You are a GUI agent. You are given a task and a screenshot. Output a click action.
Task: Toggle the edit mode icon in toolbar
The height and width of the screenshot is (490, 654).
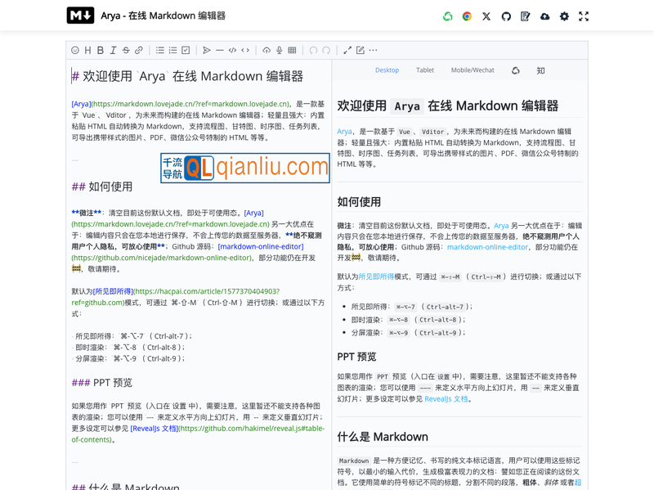tap(360, 51)
